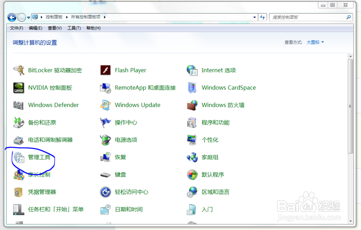Screen dimensions: 361x230
Task: Open 凭据管理器 safe icon
Action: pyautogui.click(x=18, y=192)
